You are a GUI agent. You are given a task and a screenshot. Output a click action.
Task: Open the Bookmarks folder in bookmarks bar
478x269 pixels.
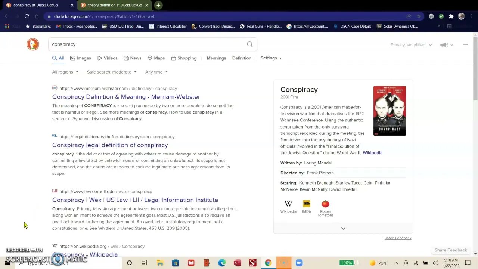click(x=38, y=27)
